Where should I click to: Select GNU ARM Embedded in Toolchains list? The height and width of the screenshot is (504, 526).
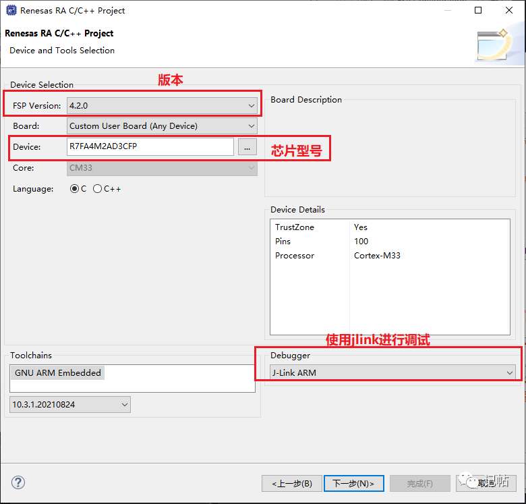(58, 373)
